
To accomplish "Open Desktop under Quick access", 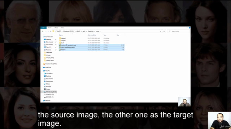I will coord(48,39).
